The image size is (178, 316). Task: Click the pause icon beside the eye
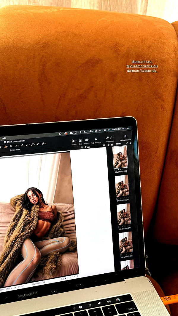(x=112, y=145)
